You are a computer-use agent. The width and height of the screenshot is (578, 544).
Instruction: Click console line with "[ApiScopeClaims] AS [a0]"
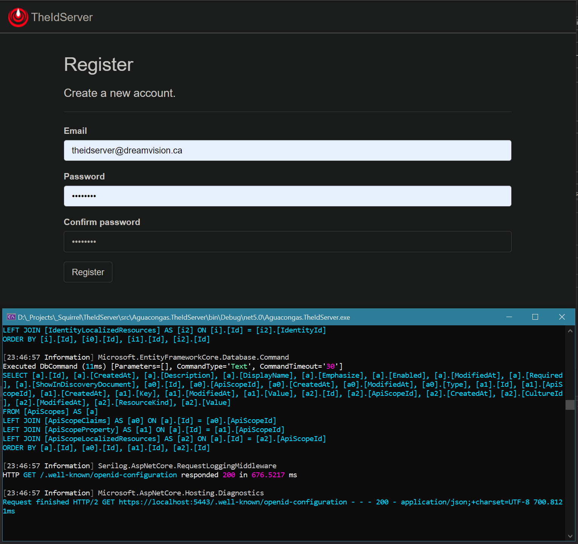[140, 421]
